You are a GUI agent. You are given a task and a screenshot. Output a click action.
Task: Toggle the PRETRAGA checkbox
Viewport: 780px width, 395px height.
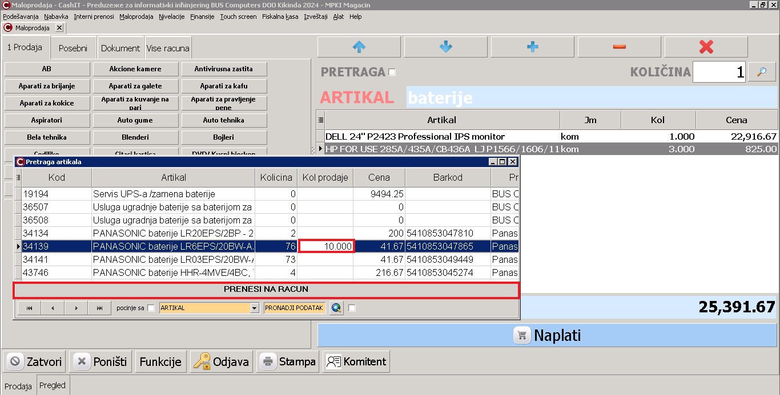coord(392,72)
